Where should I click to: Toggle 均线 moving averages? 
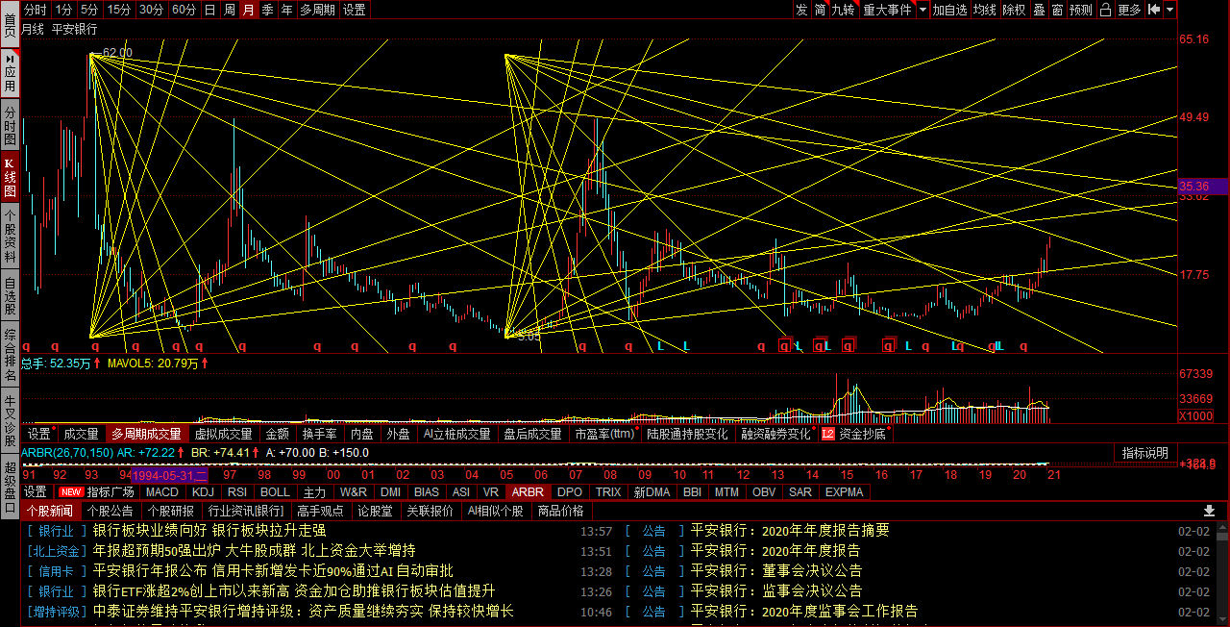[x=985, y=10]
